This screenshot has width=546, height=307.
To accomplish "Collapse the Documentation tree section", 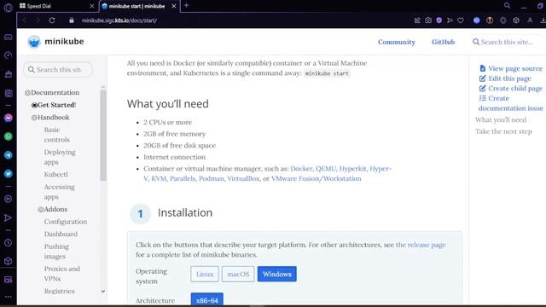I will [x=27, y=93].
